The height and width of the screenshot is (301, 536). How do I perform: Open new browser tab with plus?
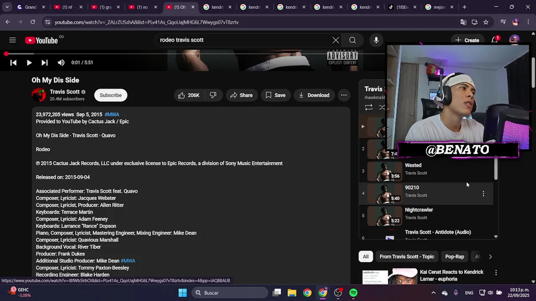[464, 7]
